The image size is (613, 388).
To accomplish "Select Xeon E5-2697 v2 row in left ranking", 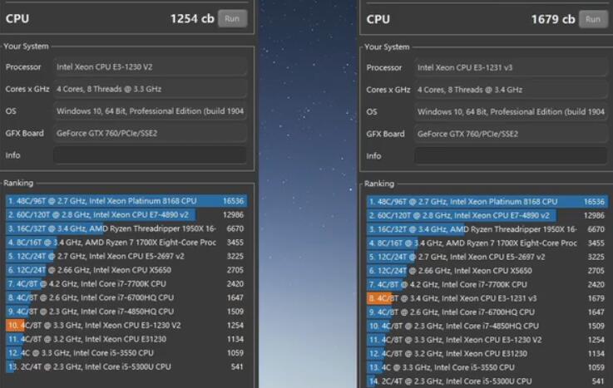I will pos(126,256).
